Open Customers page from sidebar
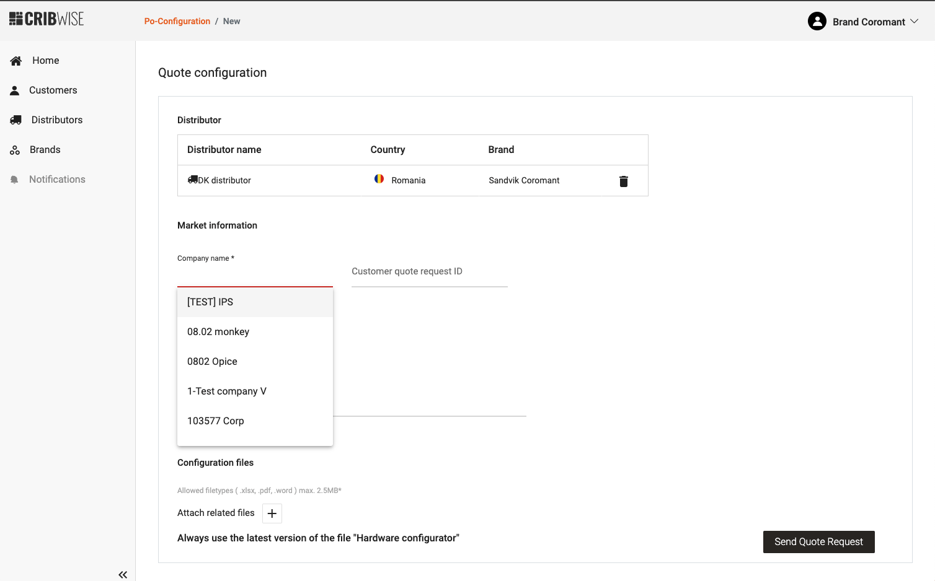 click(53, 90)
